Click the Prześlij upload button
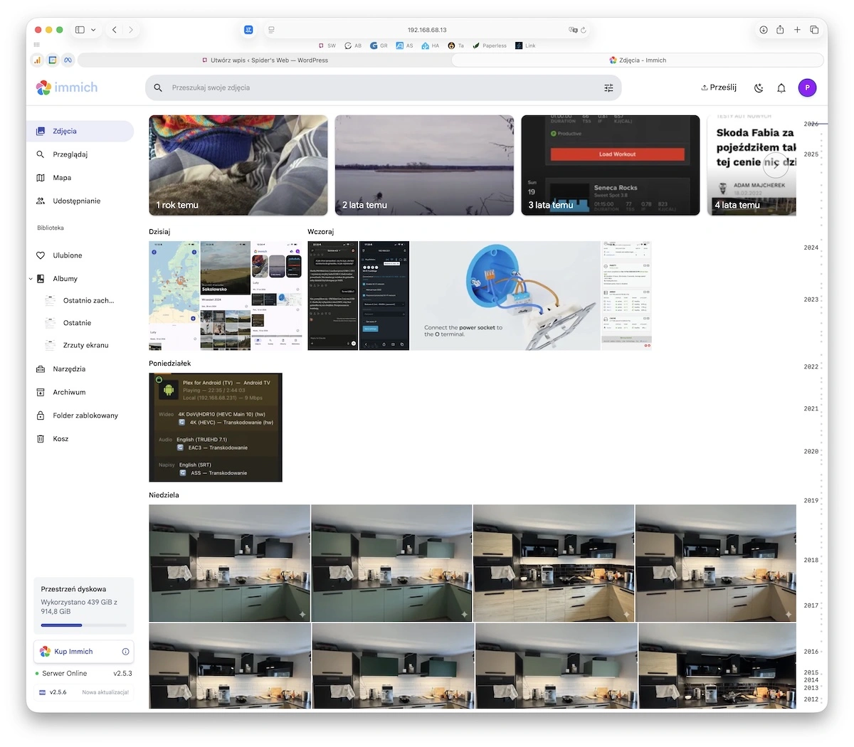 point(719,88)
